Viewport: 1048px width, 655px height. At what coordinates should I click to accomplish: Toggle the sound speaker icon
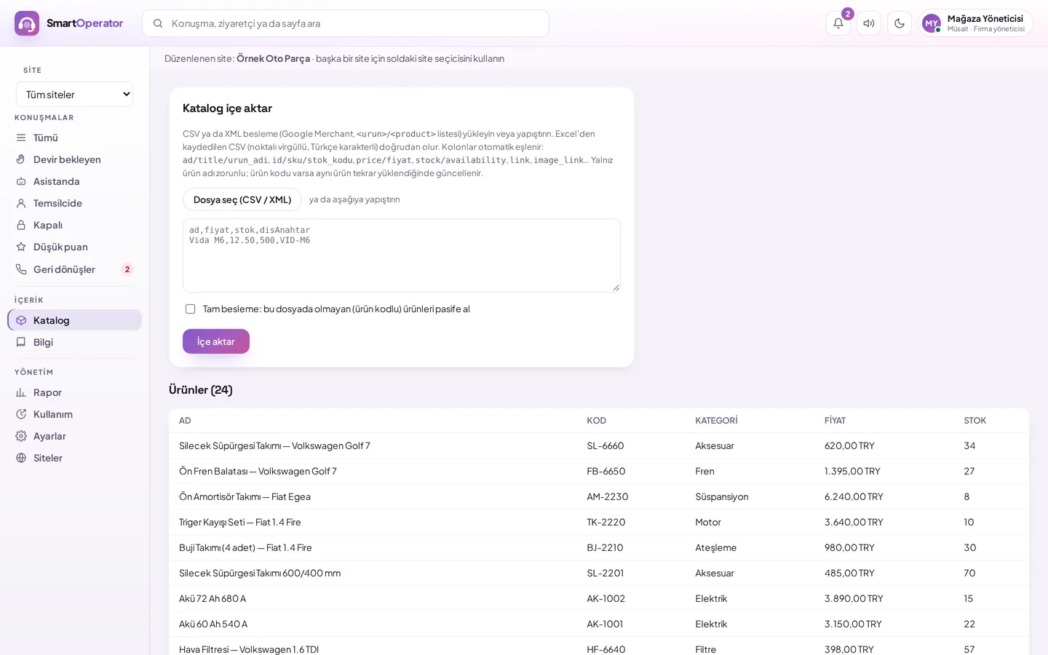tap(869, 23)
